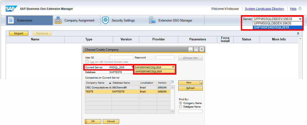Switch to Company Assignment tab
Viewport: 307px width, 125px height.
pyautogui.click(x=77, y=20)
